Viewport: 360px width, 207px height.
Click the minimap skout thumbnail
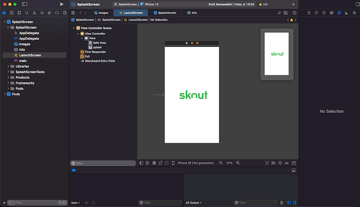pyautogui.click(x=277, y=54)
